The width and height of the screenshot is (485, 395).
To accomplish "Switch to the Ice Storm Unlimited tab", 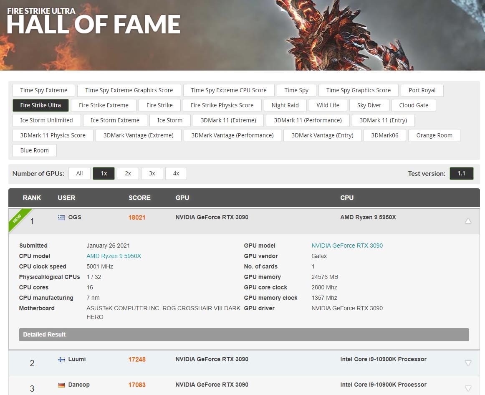I will tap(46, 120).
